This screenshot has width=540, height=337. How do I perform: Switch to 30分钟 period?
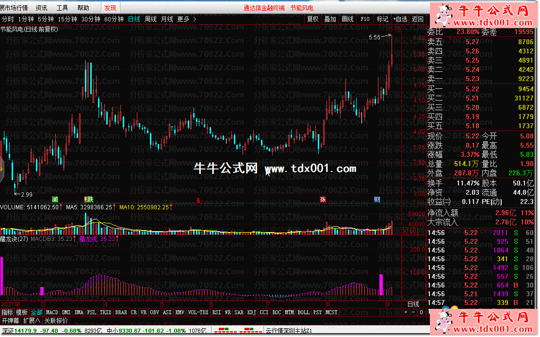(x=91, y=19)
